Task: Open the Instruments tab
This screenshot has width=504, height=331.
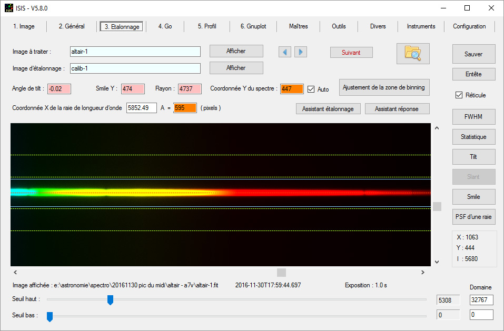Action: tap(421, 26)
